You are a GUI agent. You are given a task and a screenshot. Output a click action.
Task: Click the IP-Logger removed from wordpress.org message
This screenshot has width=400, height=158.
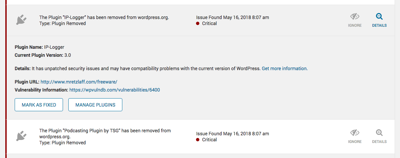coord(104,17)
